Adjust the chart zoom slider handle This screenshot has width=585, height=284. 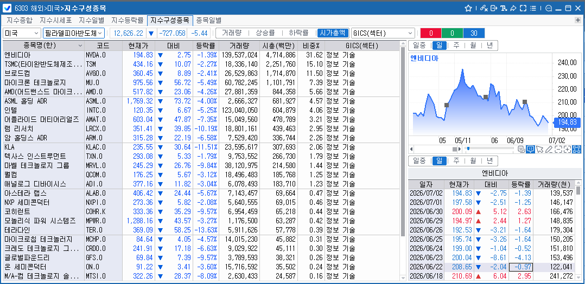469,149
